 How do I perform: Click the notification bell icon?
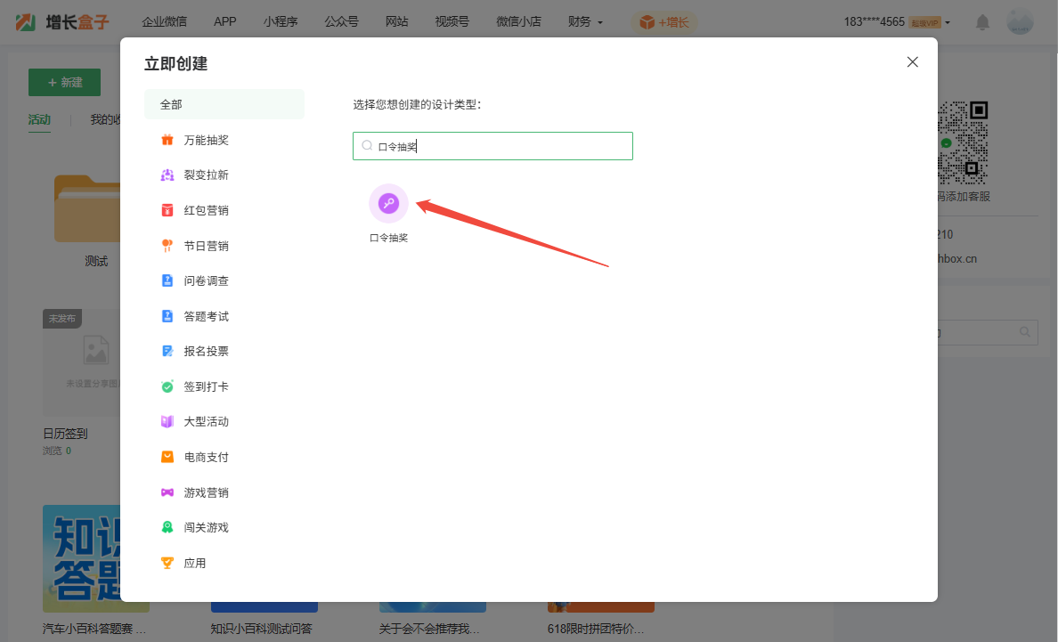click(x=982, y=22)
